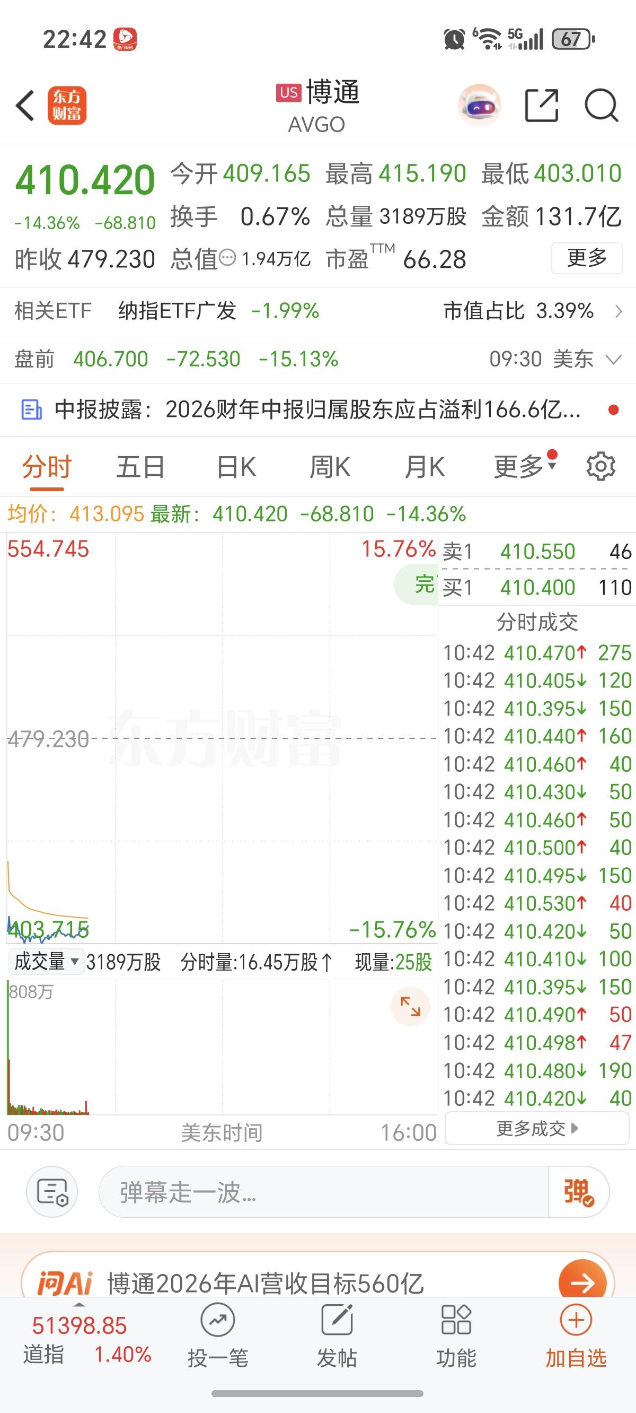The image size is (636, 1413).
Task: Tap the current price 410.420
Action: 85,180
